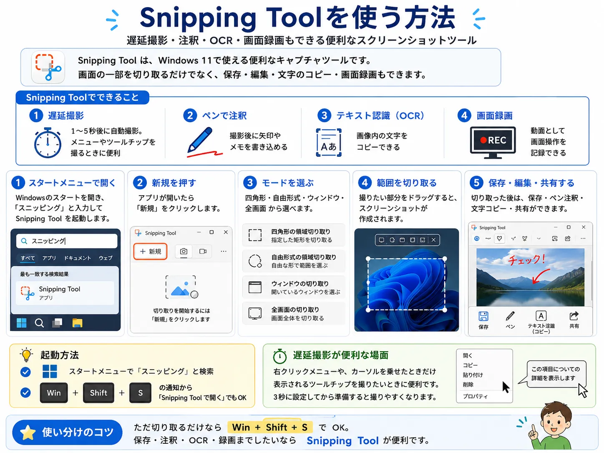
Task: Click the REC monitor icon under 画面録画
Action: [493, 143]
